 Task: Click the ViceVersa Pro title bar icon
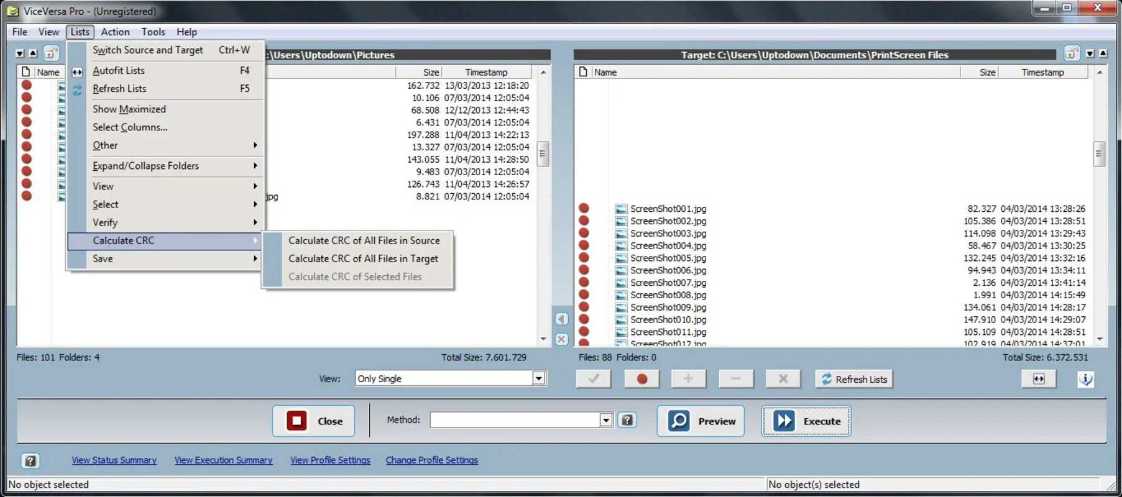12,11
